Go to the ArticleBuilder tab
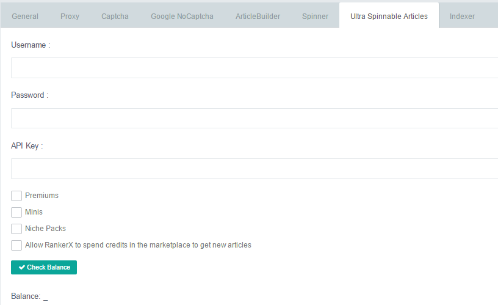The width and height of the screenshot is (498, 305). (x=258, y=17)
